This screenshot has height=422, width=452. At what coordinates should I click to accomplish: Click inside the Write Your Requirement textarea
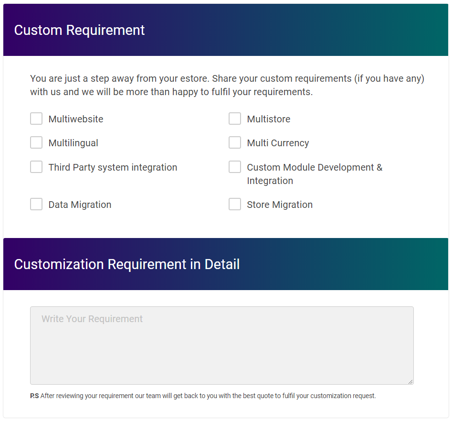pyautogui.click(x=221, y=345)
